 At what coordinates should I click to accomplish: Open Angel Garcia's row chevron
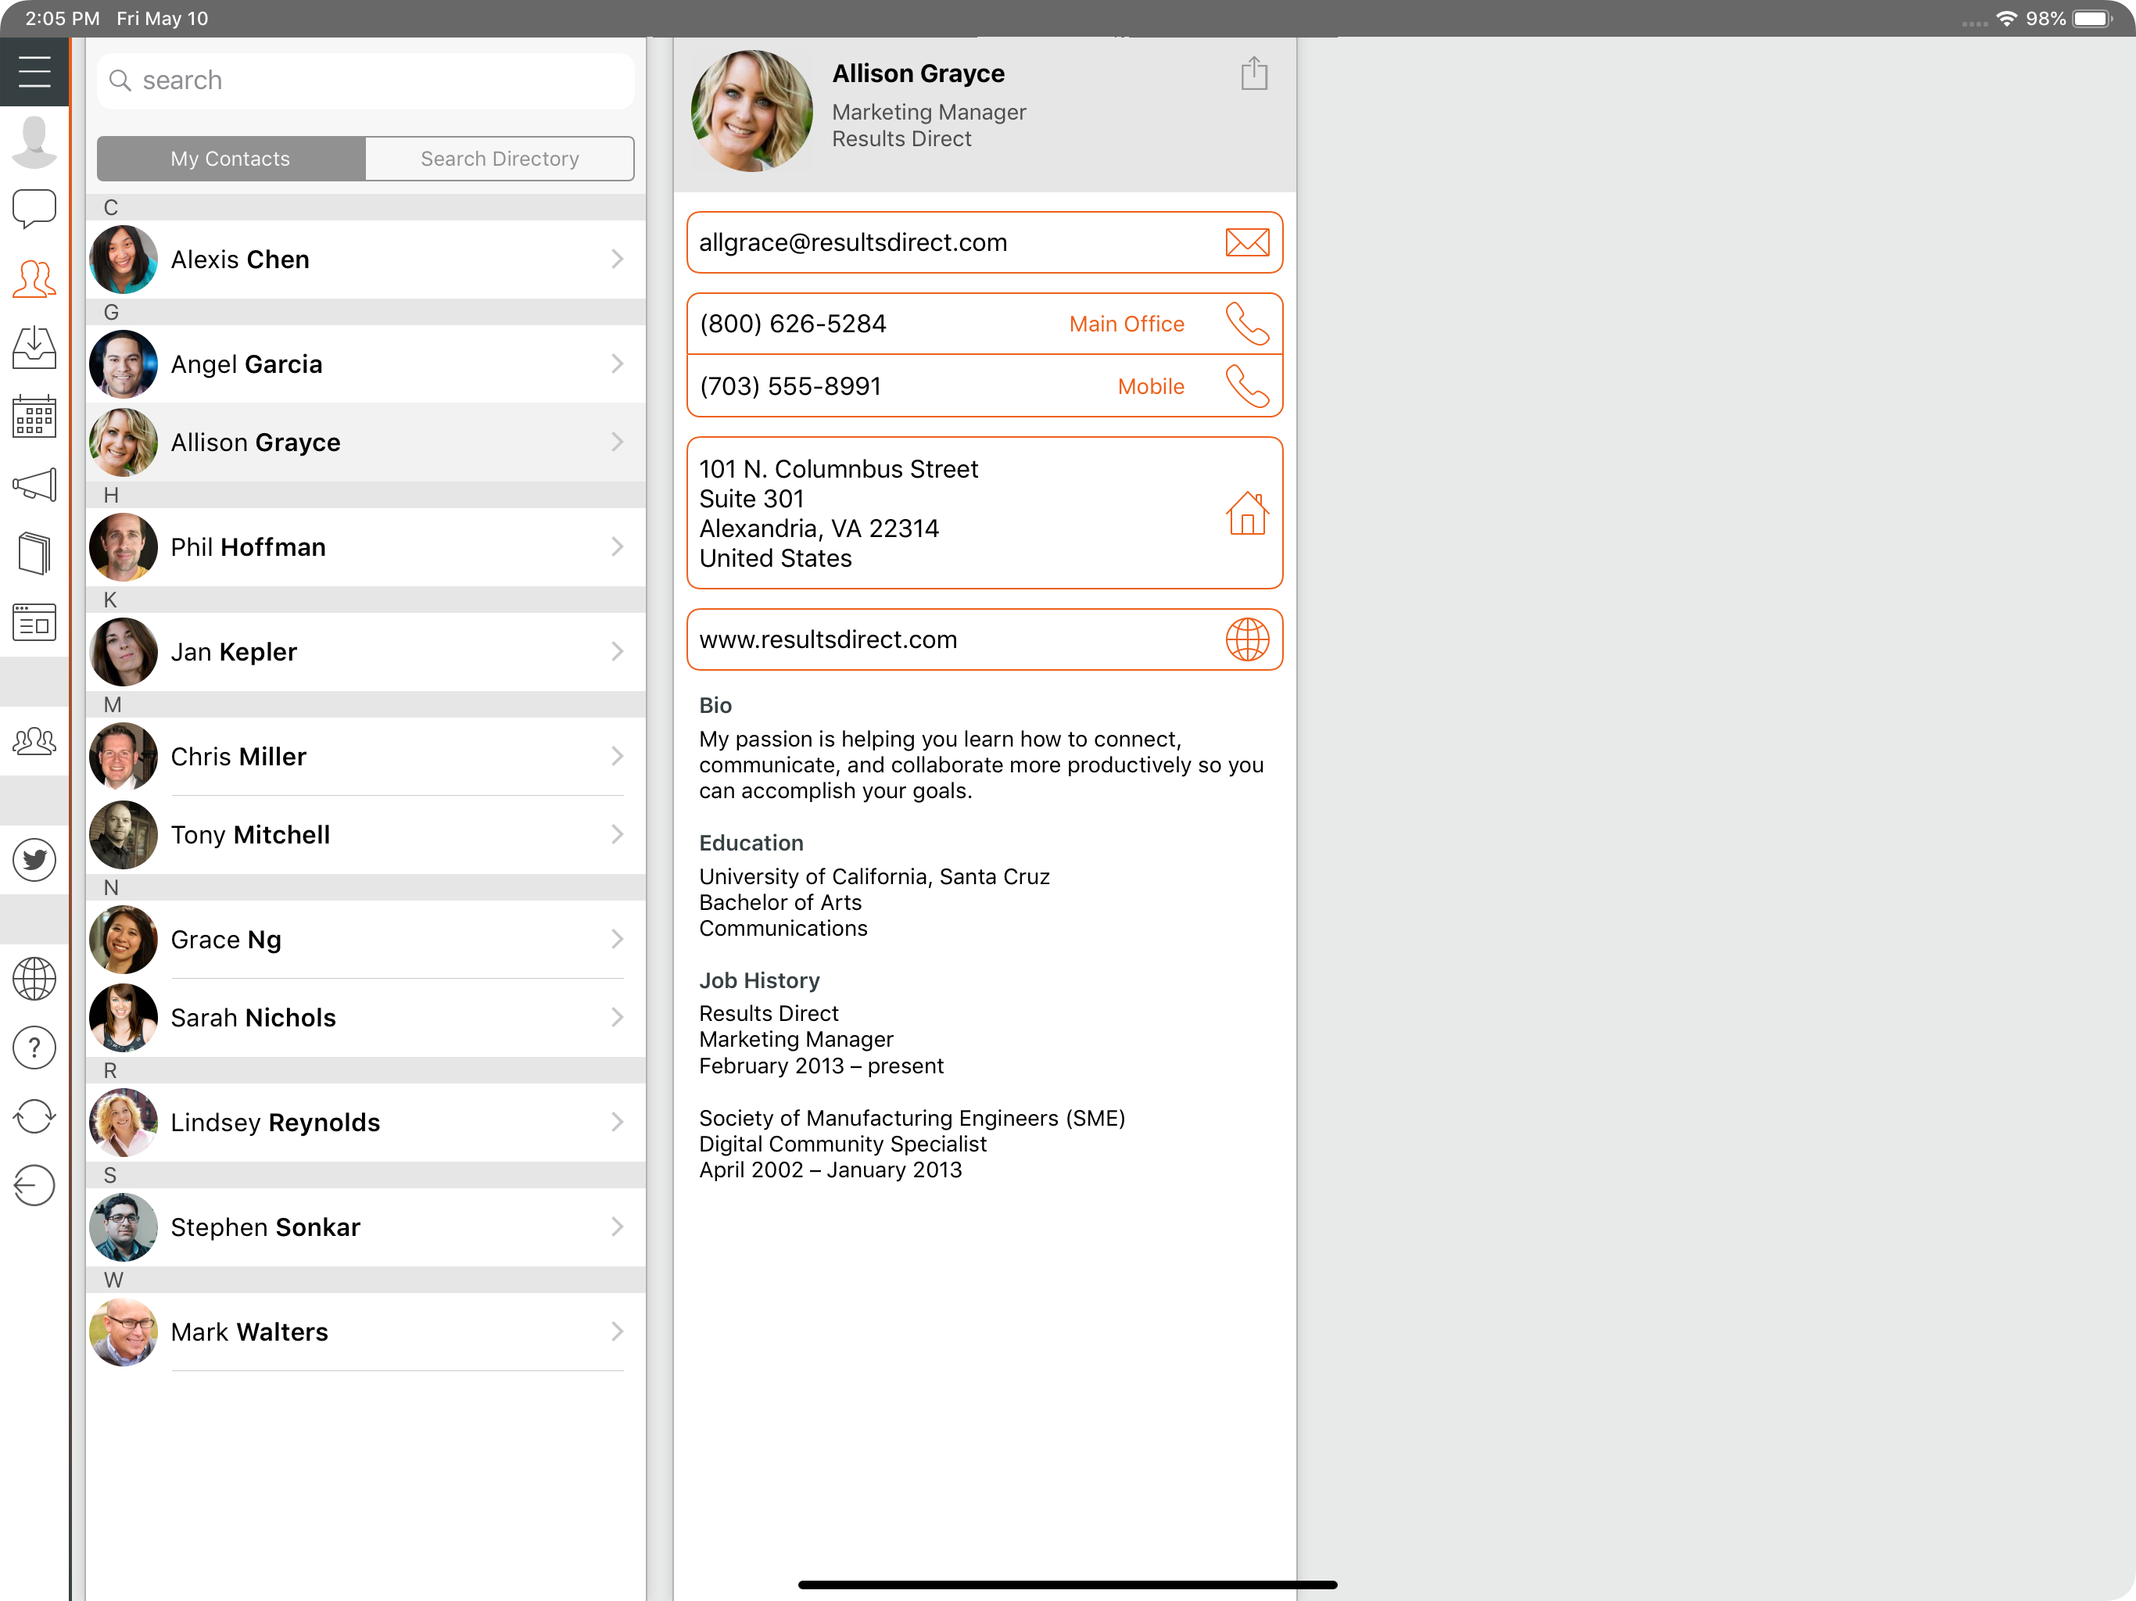pyautogui.click(x=617, y=364)
